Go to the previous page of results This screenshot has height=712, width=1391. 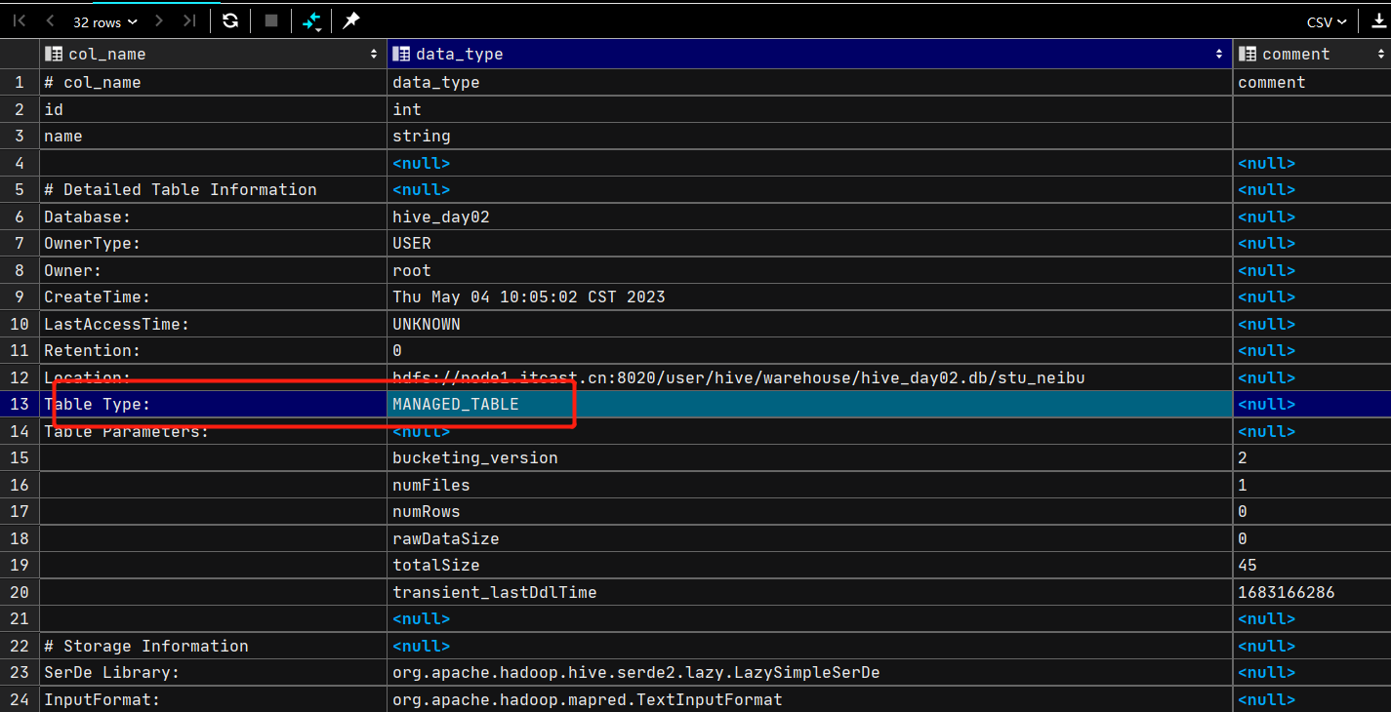(50, 20)
